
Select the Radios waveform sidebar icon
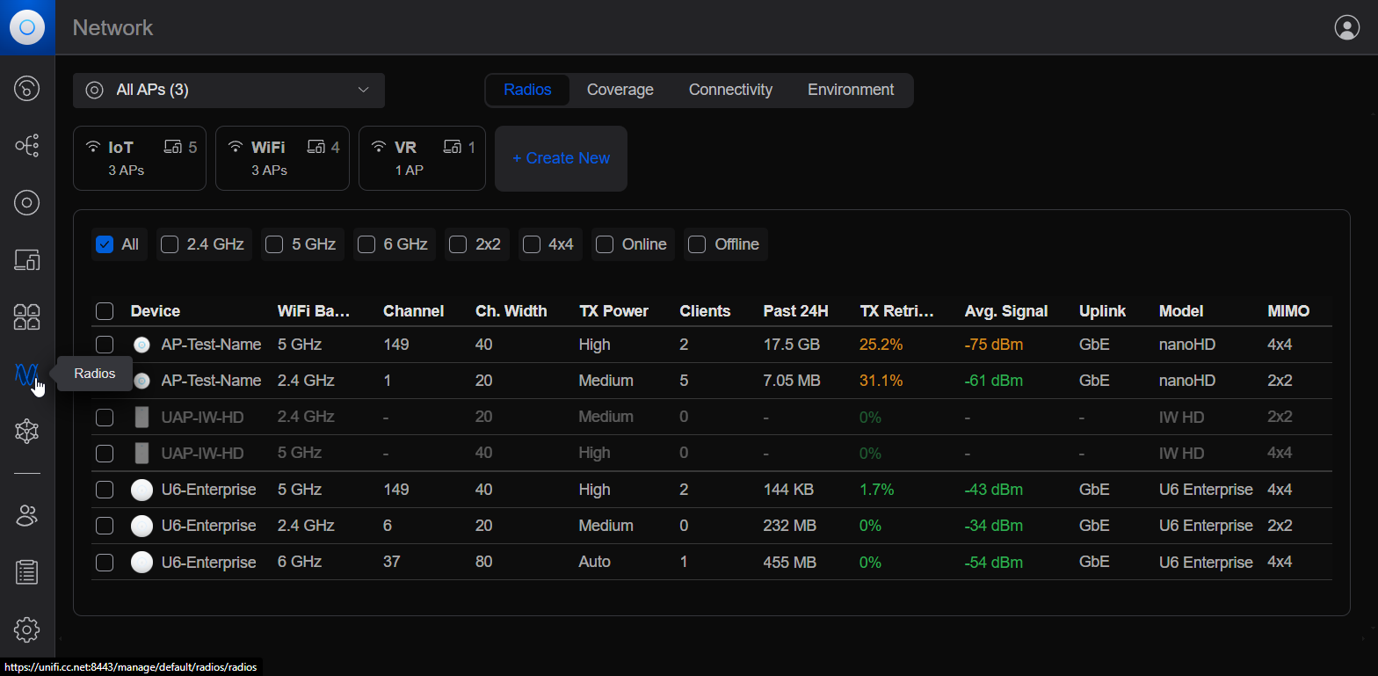27,374
